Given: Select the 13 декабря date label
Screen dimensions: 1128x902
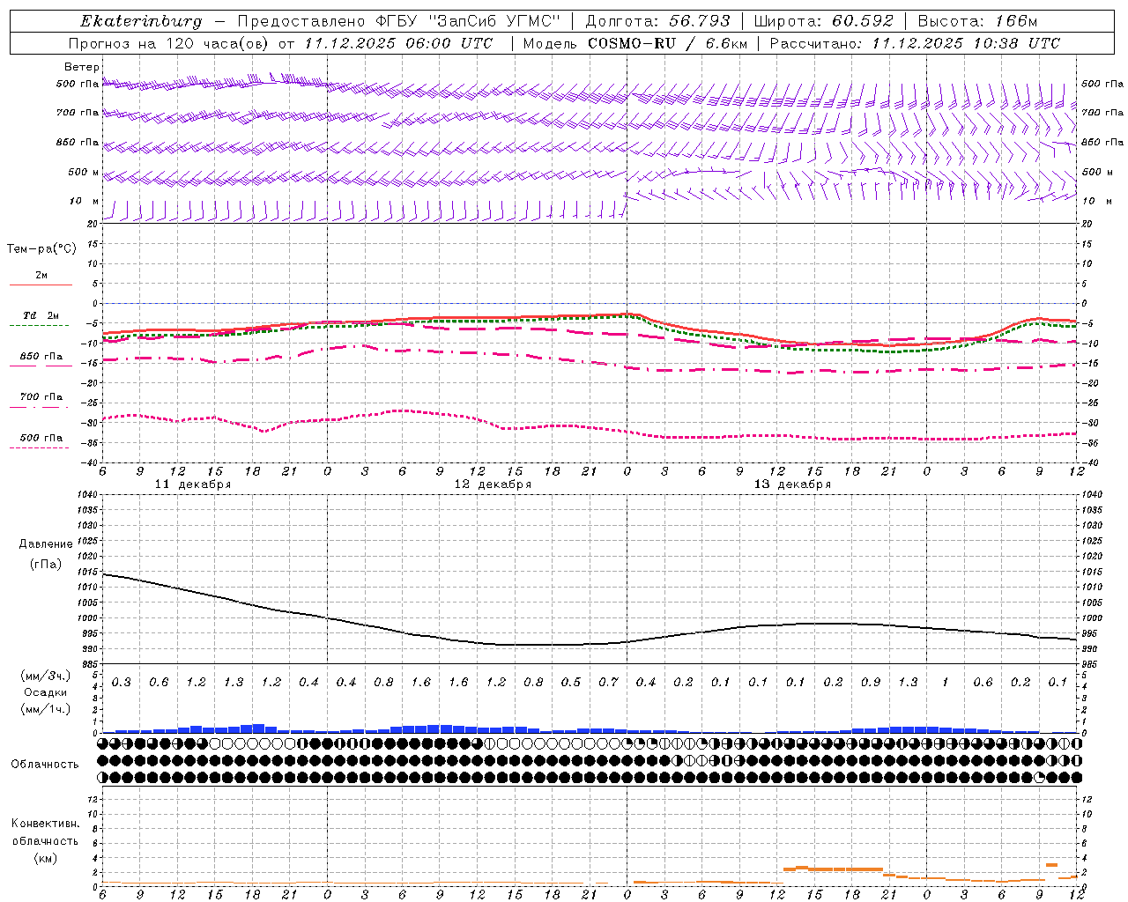Looking at the screenshot, I should pyautogui.click(x=792, y=484).
